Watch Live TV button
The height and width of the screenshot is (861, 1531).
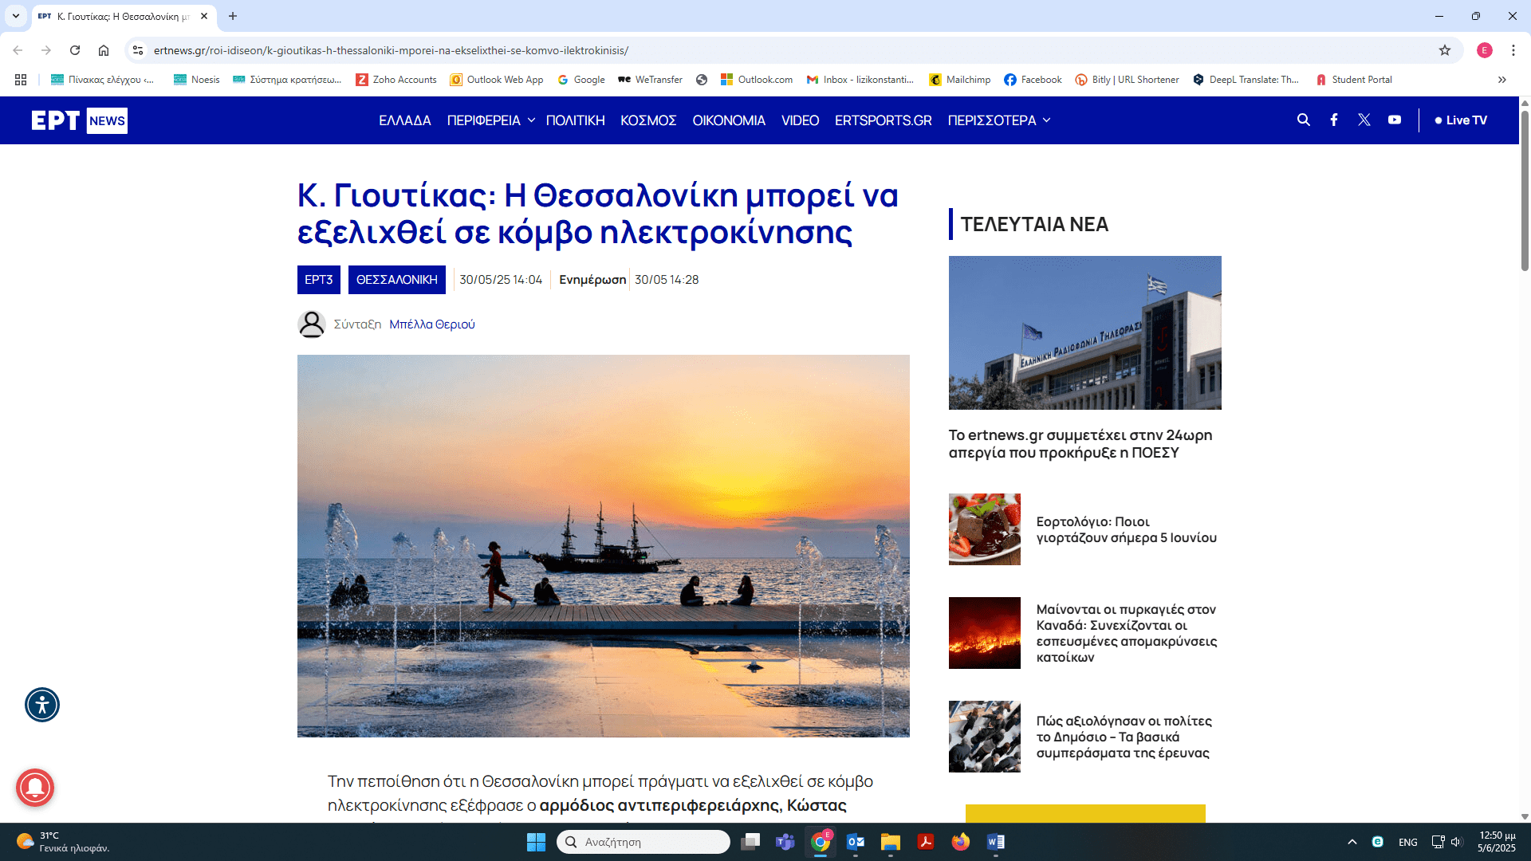pyautogui.click(x=1461, y=120)
